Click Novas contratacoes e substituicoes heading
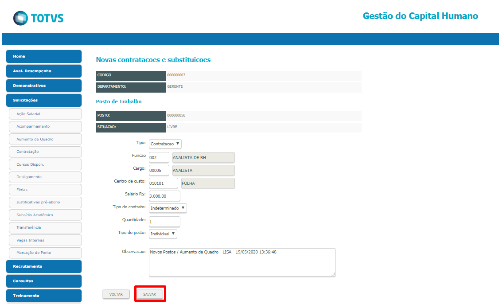499x304 pixels. (153, 60)
